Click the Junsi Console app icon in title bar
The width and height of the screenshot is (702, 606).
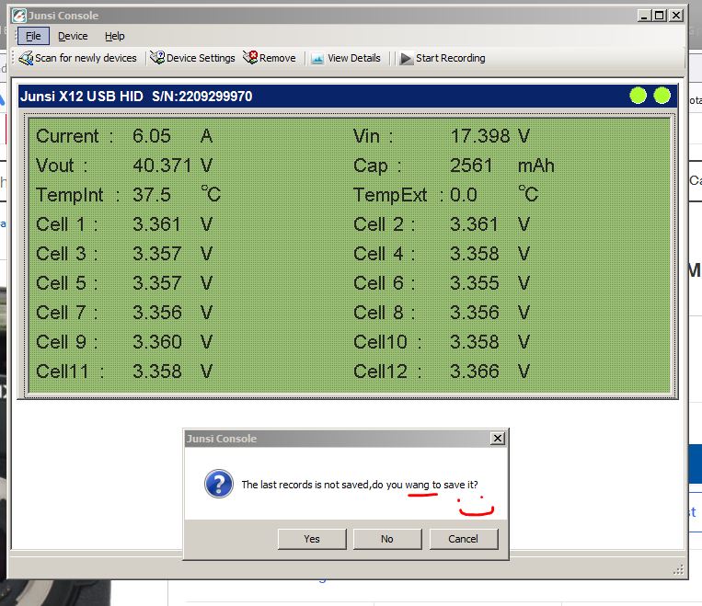[x=19, y=16]
